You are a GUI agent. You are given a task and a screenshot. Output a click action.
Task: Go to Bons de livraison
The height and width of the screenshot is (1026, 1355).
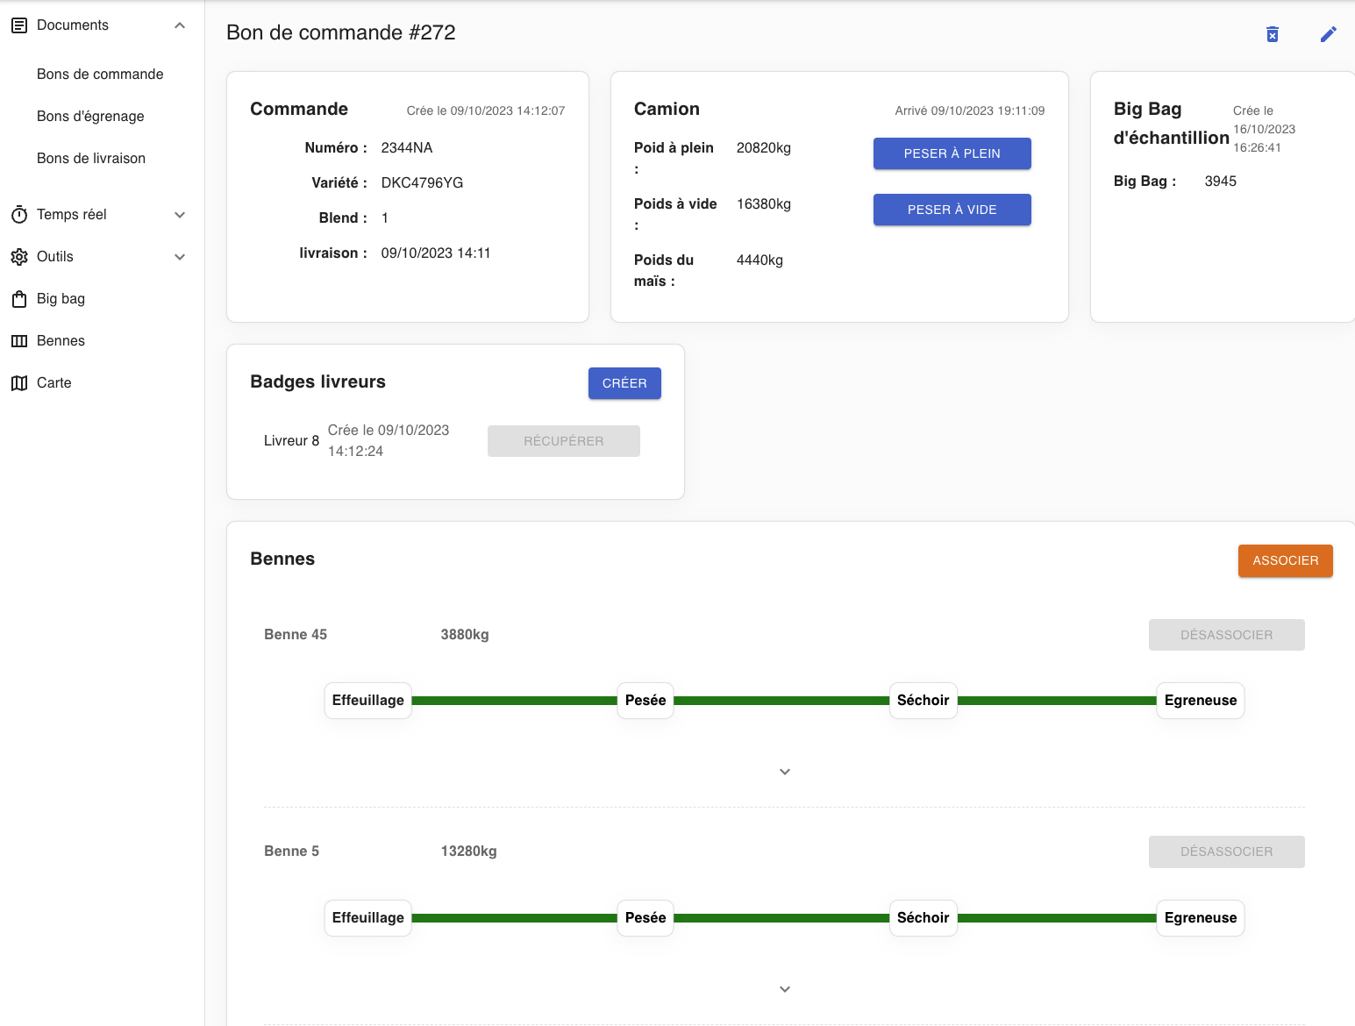point(91,159)
